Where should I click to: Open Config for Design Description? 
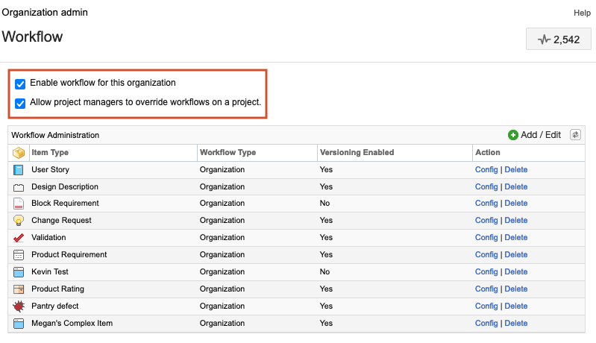pyautogui.click(x=486, y=186)
